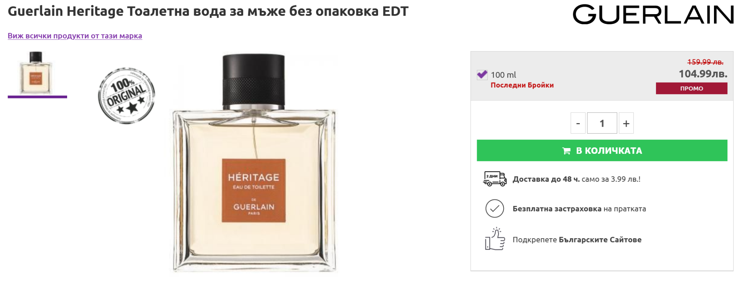Increase quantity with the plus button

point(626,123)
